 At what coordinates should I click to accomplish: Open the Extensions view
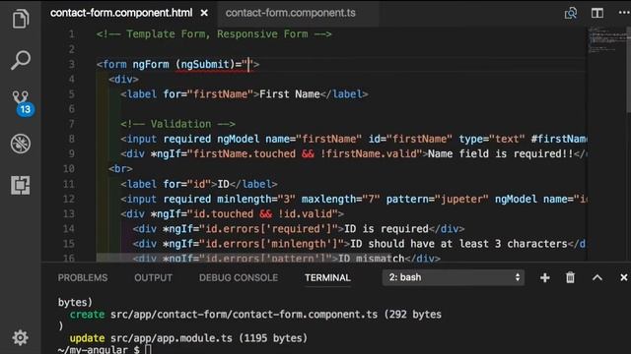coord(21,185)
